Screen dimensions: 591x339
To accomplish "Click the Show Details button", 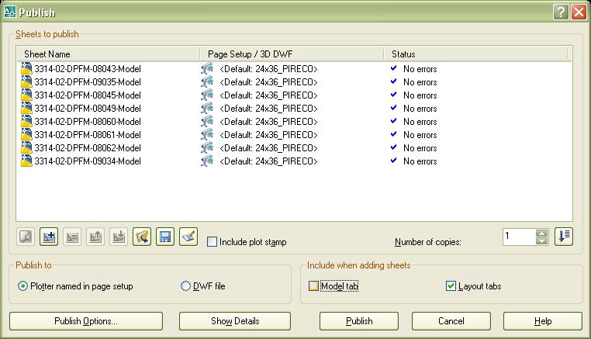I will pyautogui.click(x=235, y=321).
